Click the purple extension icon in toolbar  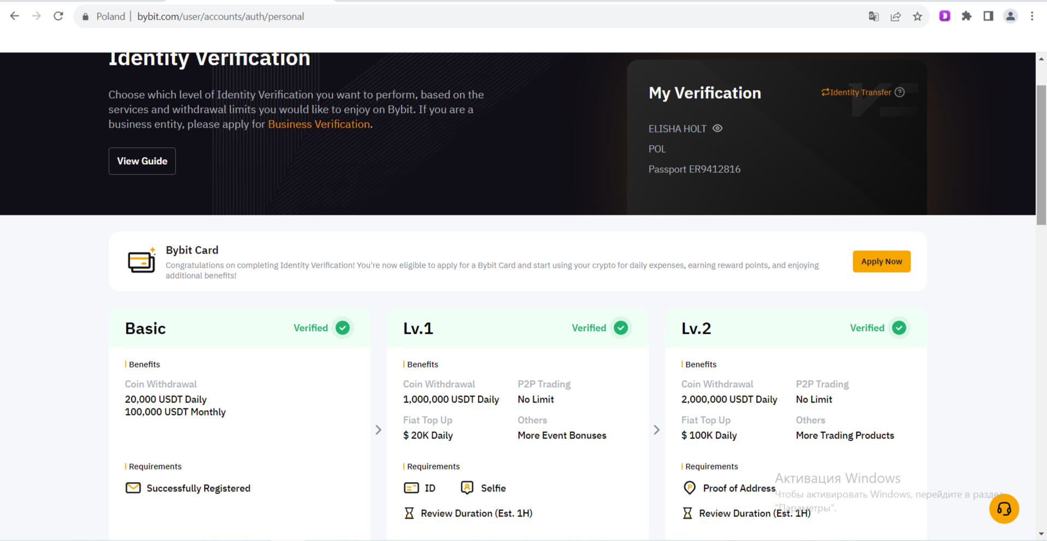944,16
